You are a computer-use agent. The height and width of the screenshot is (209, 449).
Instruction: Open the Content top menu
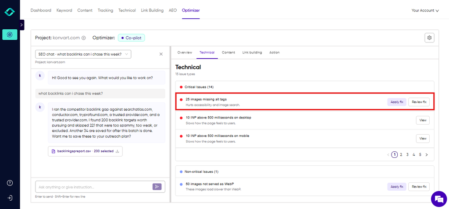pos(85,10)
